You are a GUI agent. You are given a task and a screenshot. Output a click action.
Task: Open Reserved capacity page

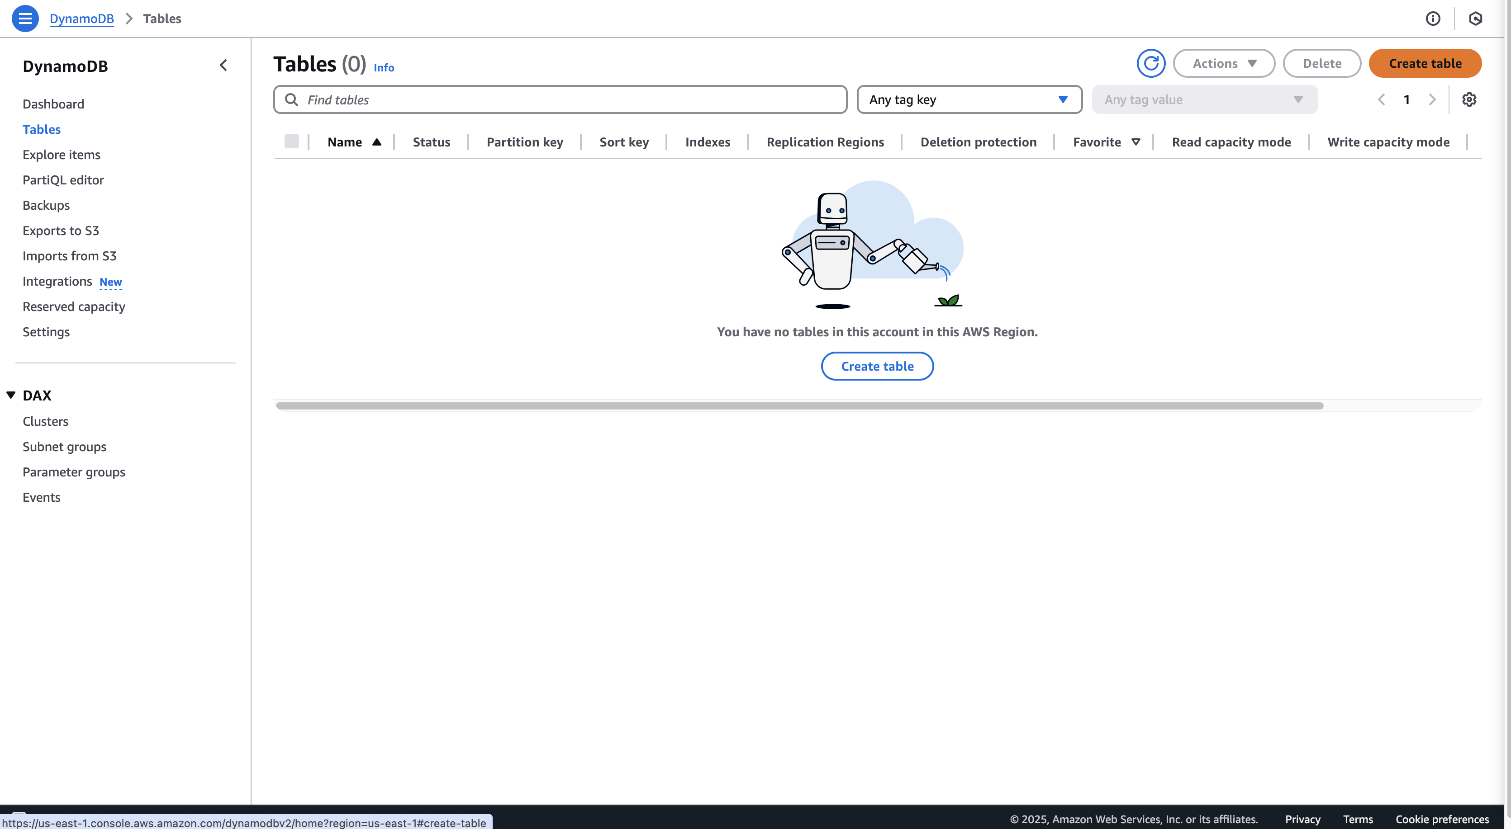click(x=74, y=306)
